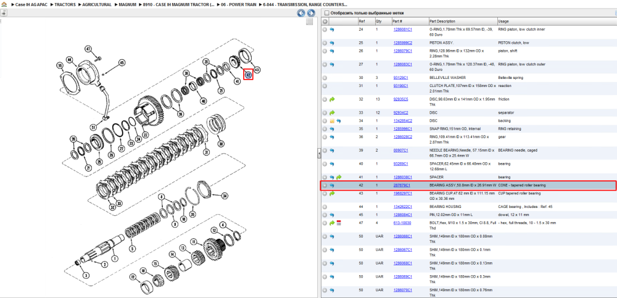Open MAGNUM breadcrumb level
Image resolution: width=617 pixels, height=298 pixels.
(x=128, y=4)
